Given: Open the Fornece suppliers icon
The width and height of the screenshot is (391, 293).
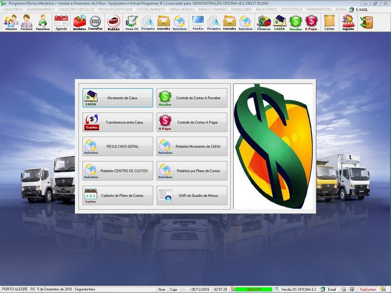Looking at the screenshot, I should [26, 22].
